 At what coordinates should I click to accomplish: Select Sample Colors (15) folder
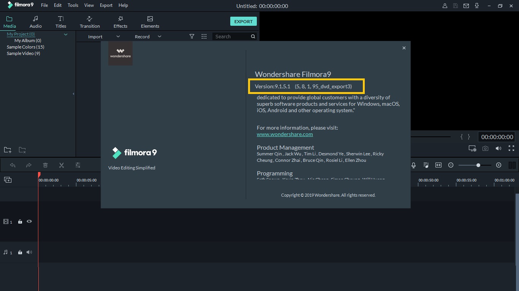(x=25, y=47)
